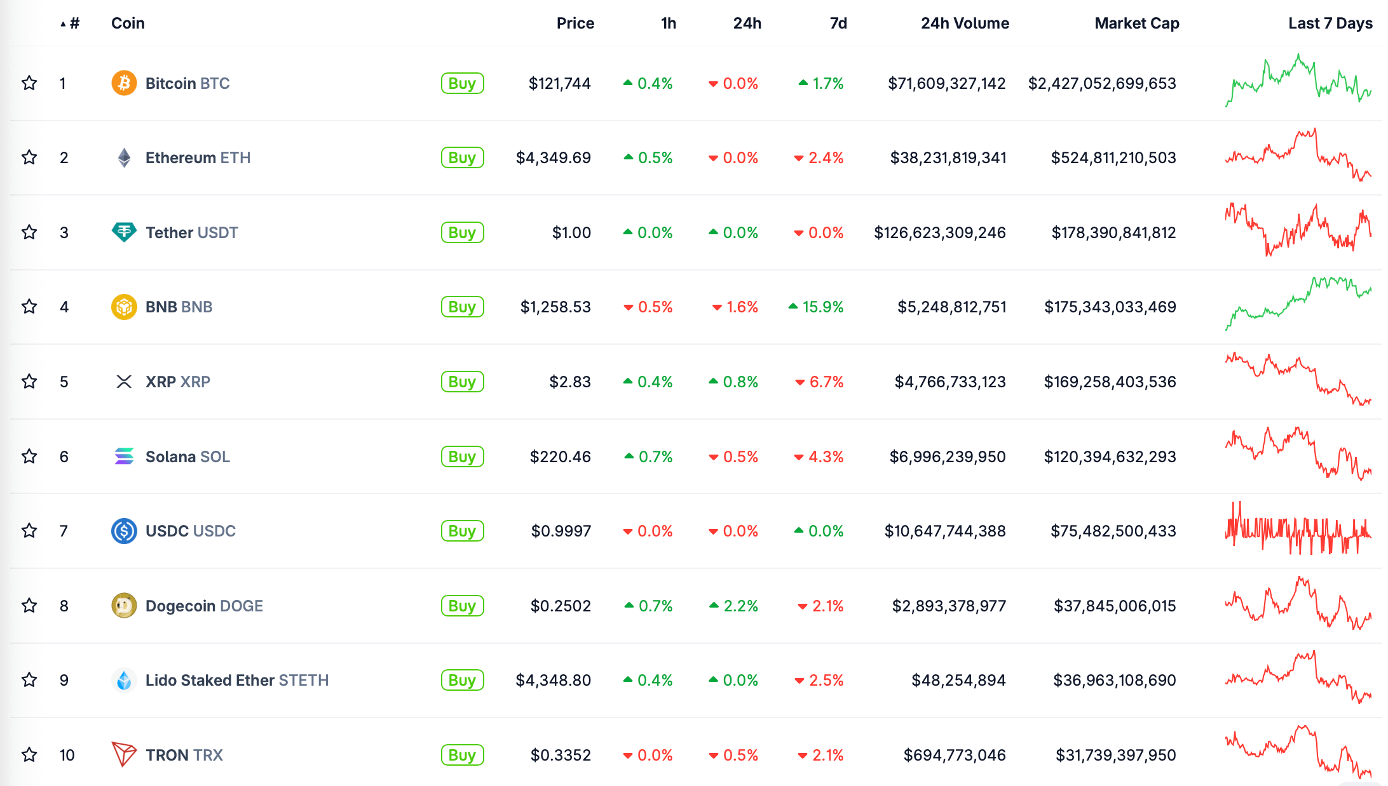Sort by the 7d change column header
The width and height of the screenshot is (1388, 786).
tap(838, 23)
